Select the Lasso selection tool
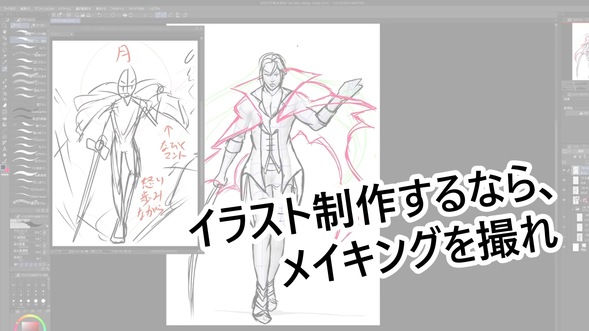589x331 pixels. point(5,50)
